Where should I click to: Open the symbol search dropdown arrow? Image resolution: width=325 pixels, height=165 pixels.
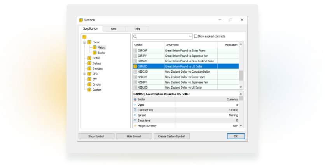coord(190,37)
